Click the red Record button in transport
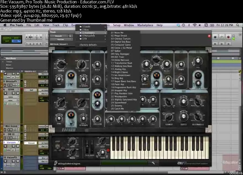The width and height of the screenshot is (243, 175). 228,37
